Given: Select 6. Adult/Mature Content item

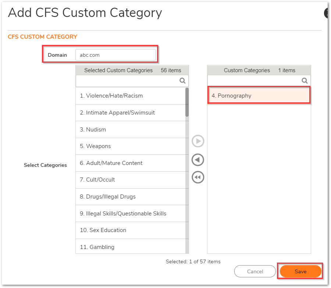Looking at the screenshot, I should pyautogui.click(x=131, y=163).
